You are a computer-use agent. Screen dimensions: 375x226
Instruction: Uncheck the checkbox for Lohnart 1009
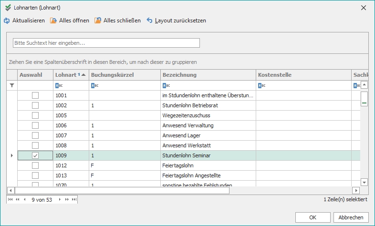pyautogui.click(x=35, y=155)
